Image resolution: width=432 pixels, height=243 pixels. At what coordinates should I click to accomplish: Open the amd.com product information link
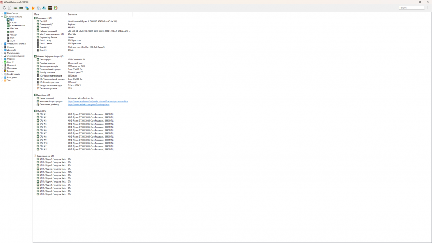[x=98, y=101]
